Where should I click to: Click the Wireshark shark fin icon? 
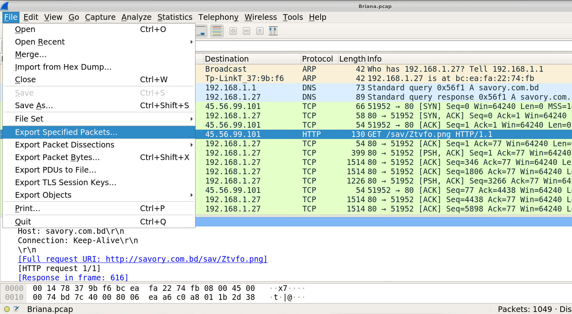(x=5, y=6)
